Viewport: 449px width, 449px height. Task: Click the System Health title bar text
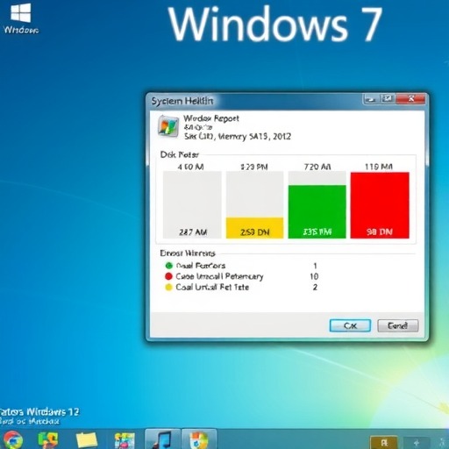coord(182,101)
